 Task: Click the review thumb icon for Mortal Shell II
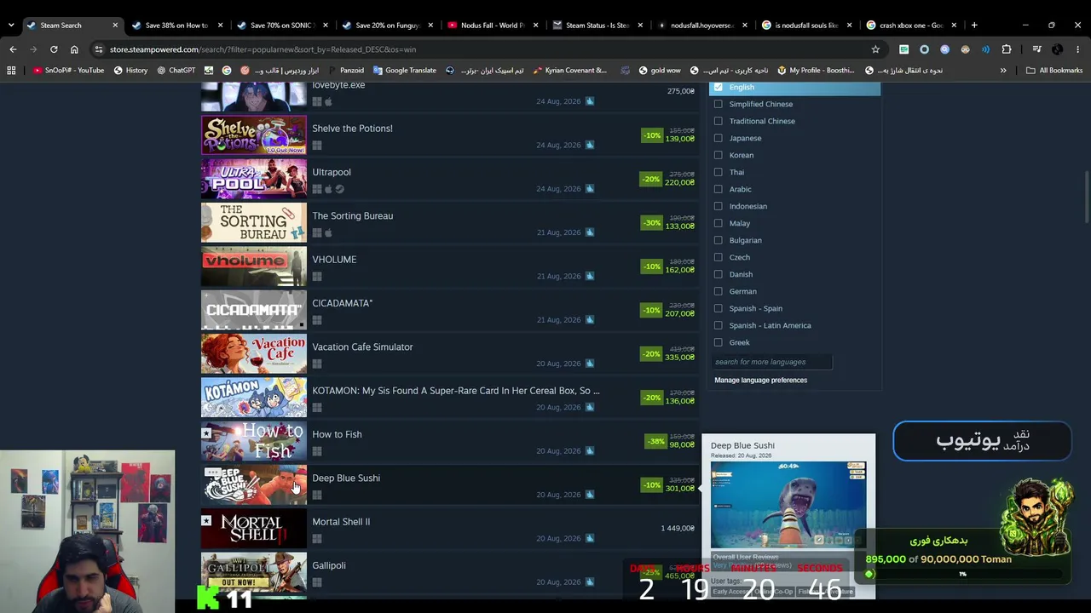589,538
